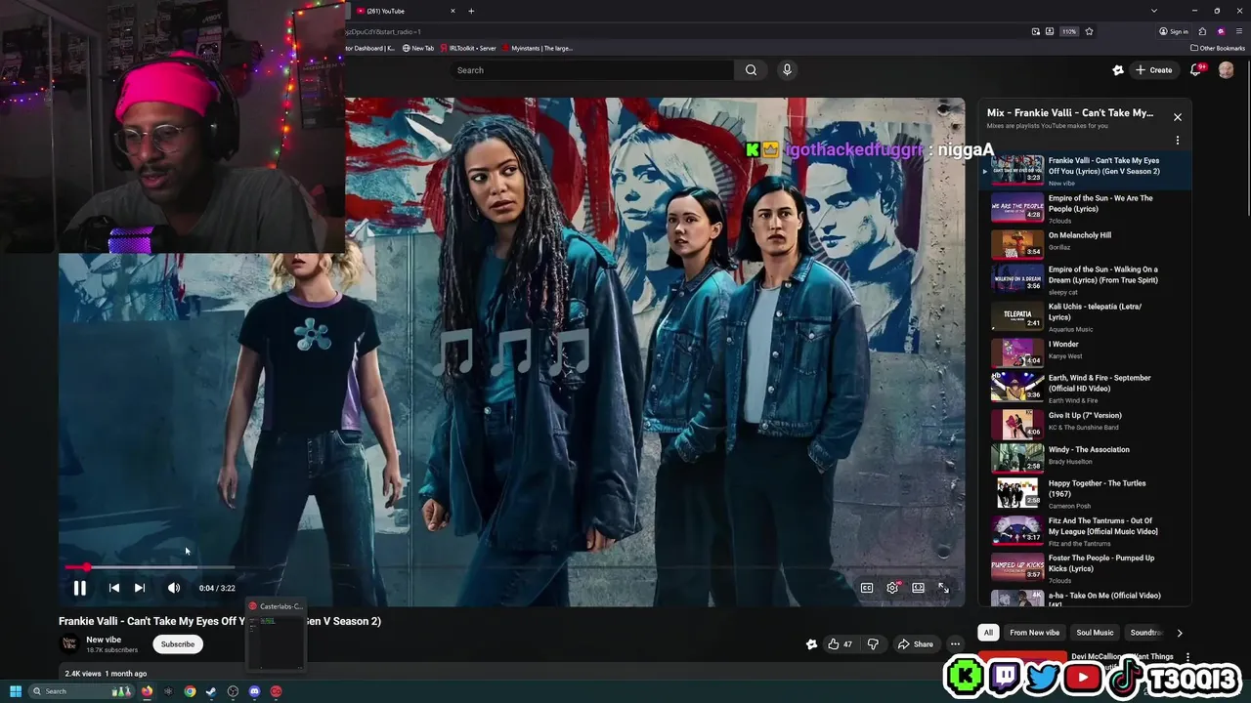Open Windows Start menu

click(15, 691)
